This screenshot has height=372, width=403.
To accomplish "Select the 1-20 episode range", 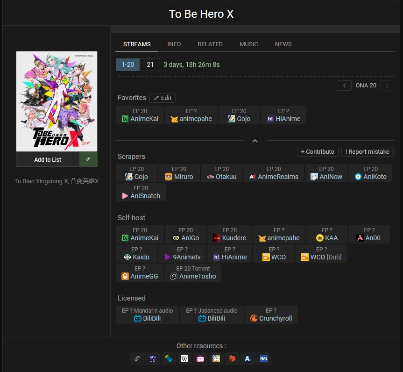I will [128, 64].
